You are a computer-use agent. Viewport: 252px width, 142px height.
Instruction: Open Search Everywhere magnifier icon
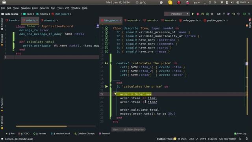249,14
